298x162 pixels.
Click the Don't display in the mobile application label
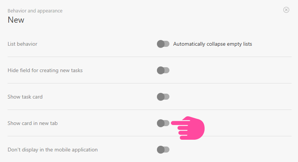click(x=53, y=150)
